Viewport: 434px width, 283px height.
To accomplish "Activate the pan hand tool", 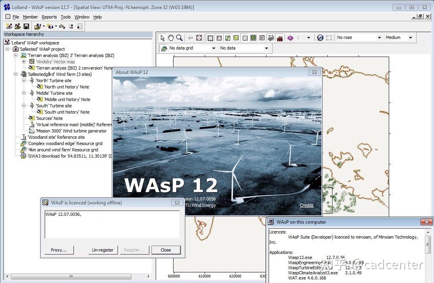I will click(x=171, y=37).
